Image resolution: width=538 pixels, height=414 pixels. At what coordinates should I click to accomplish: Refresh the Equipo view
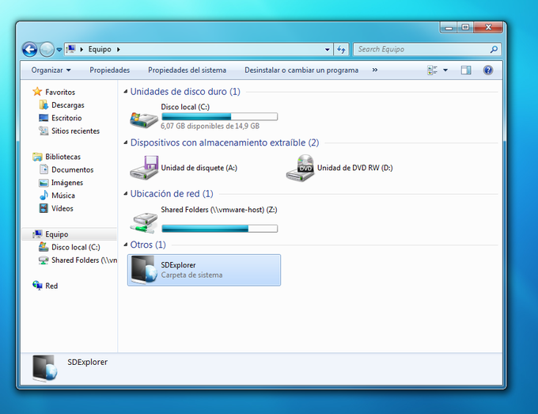click(341, 49)
